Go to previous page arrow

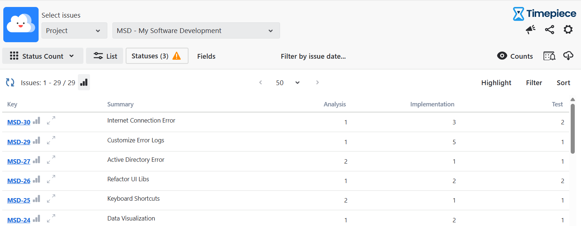click(x=261, y=83)
